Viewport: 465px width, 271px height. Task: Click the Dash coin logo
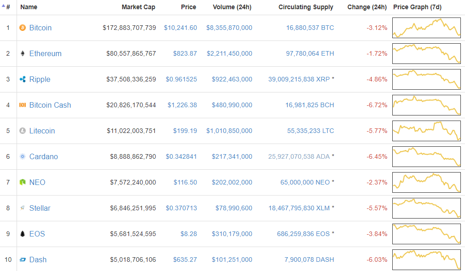22,259
